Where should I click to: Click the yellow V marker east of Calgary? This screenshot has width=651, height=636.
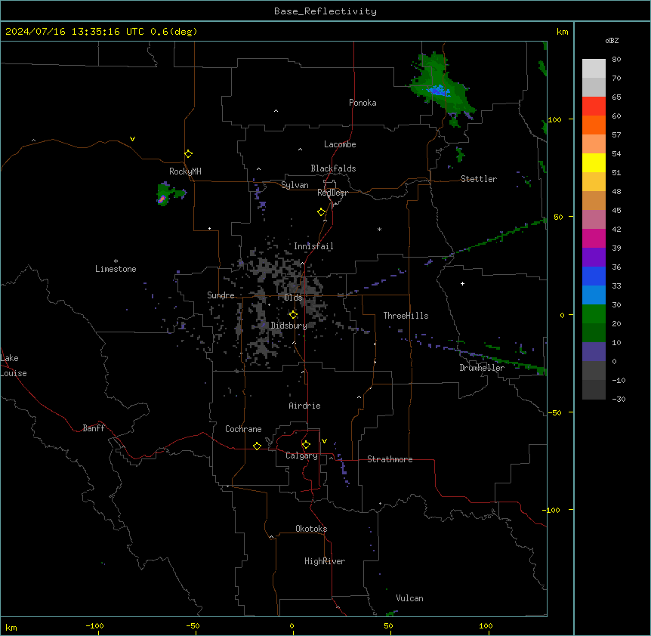click(x=324, y=441)
